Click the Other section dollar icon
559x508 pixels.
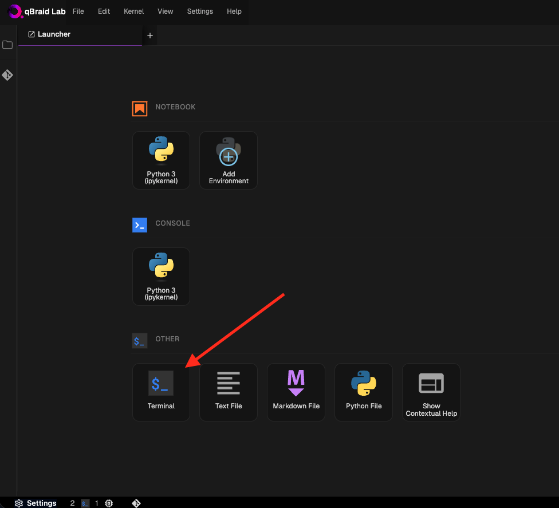tap(140, 341)
